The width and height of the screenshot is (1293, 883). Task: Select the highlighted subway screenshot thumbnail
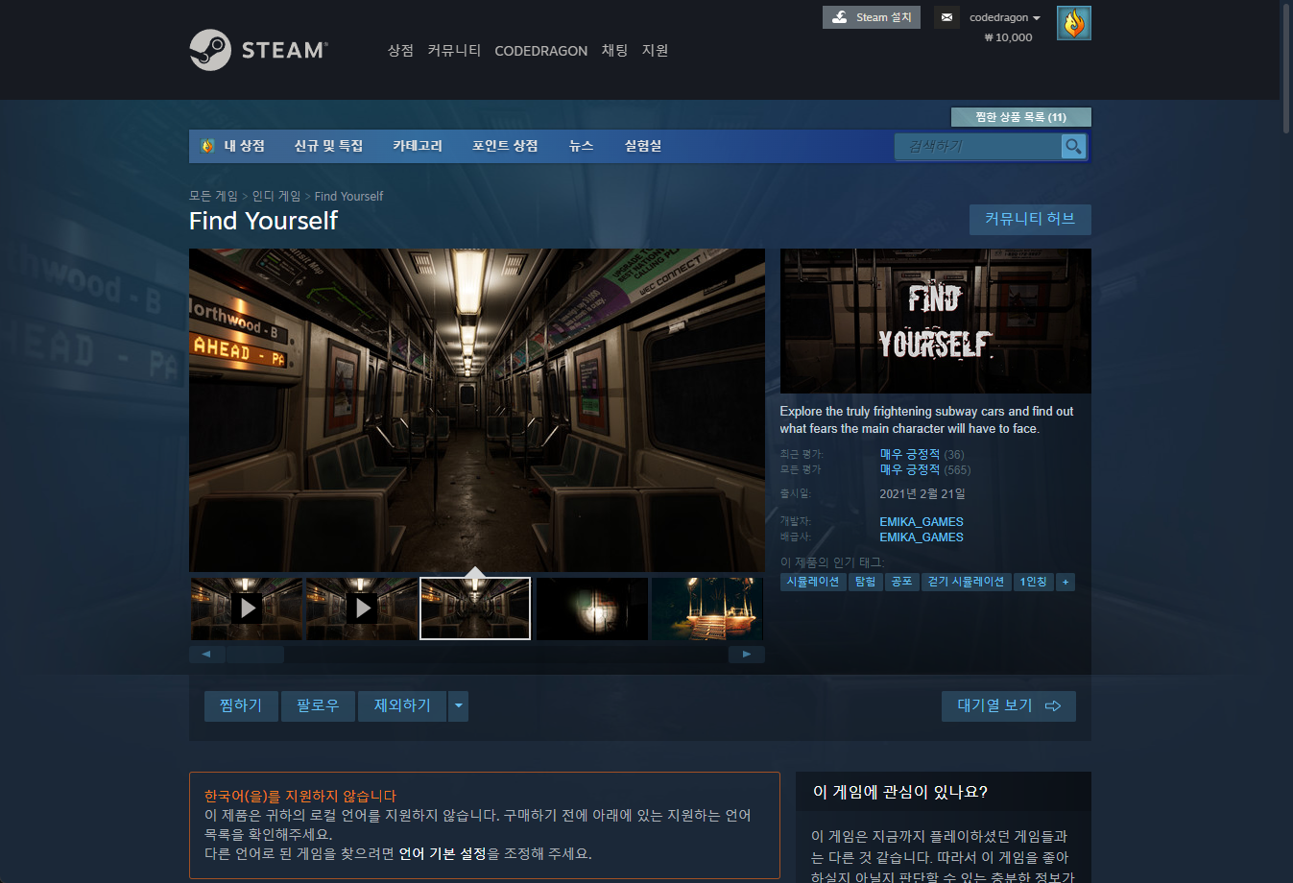pos(475,609)
